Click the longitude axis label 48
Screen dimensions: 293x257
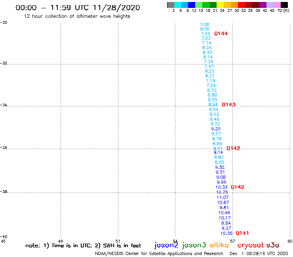(61, 241)
